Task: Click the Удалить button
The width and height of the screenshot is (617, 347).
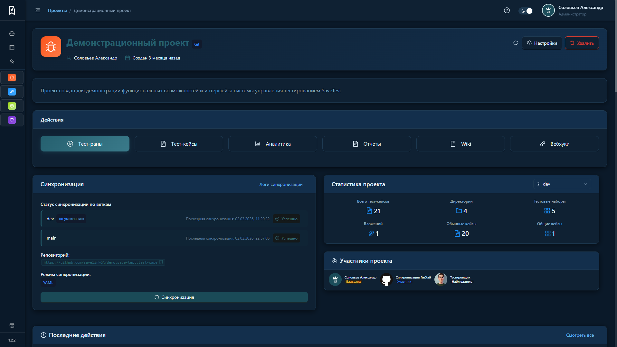Action: pos(582,43)
